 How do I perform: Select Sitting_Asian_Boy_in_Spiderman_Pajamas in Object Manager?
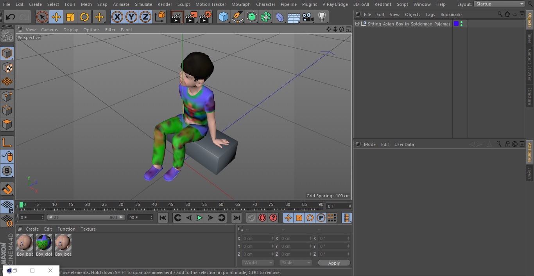tap(409, 24)
